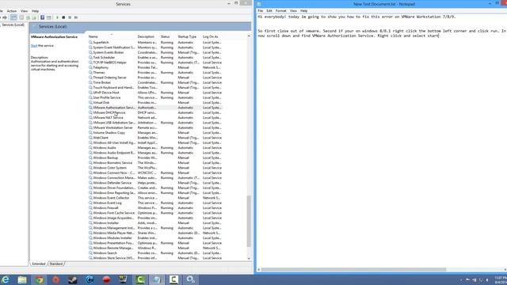Open the Action menu in Services
The width and height of the screenshot is (507, 285).
click(12, 11)
